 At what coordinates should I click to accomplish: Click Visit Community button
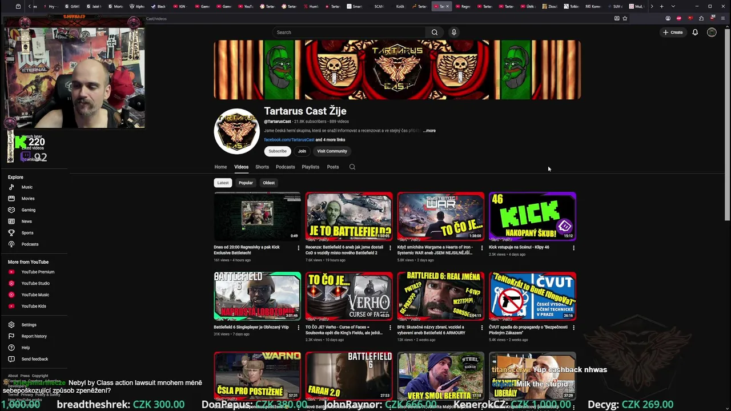[332, 151]
